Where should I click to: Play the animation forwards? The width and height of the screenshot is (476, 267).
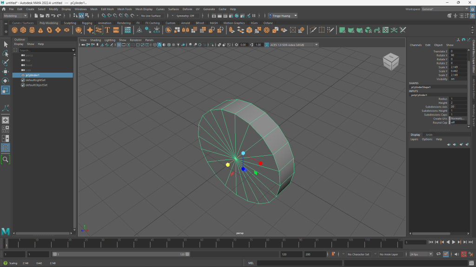click(454, 242)
